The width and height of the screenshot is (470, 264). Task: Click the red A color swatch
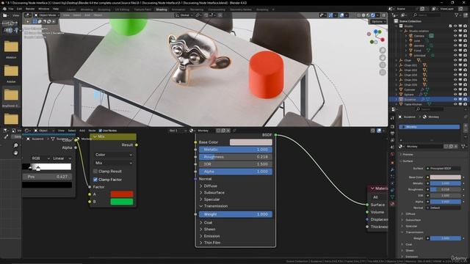coord(122,194)
